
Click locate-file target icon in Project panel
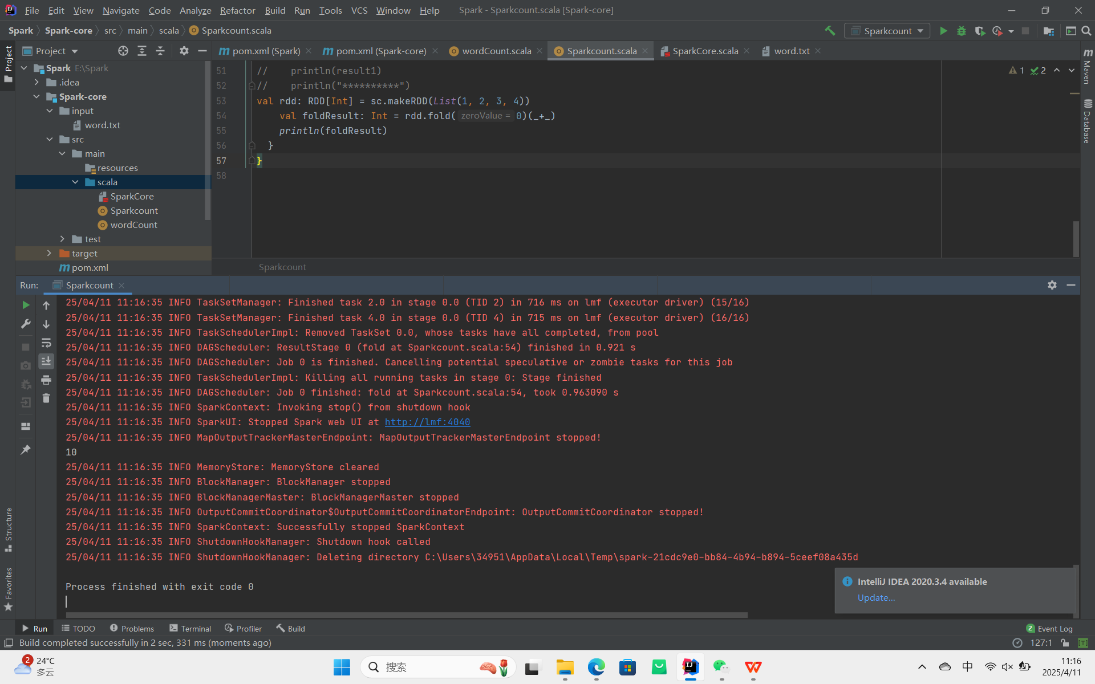(x=123, y=51)
